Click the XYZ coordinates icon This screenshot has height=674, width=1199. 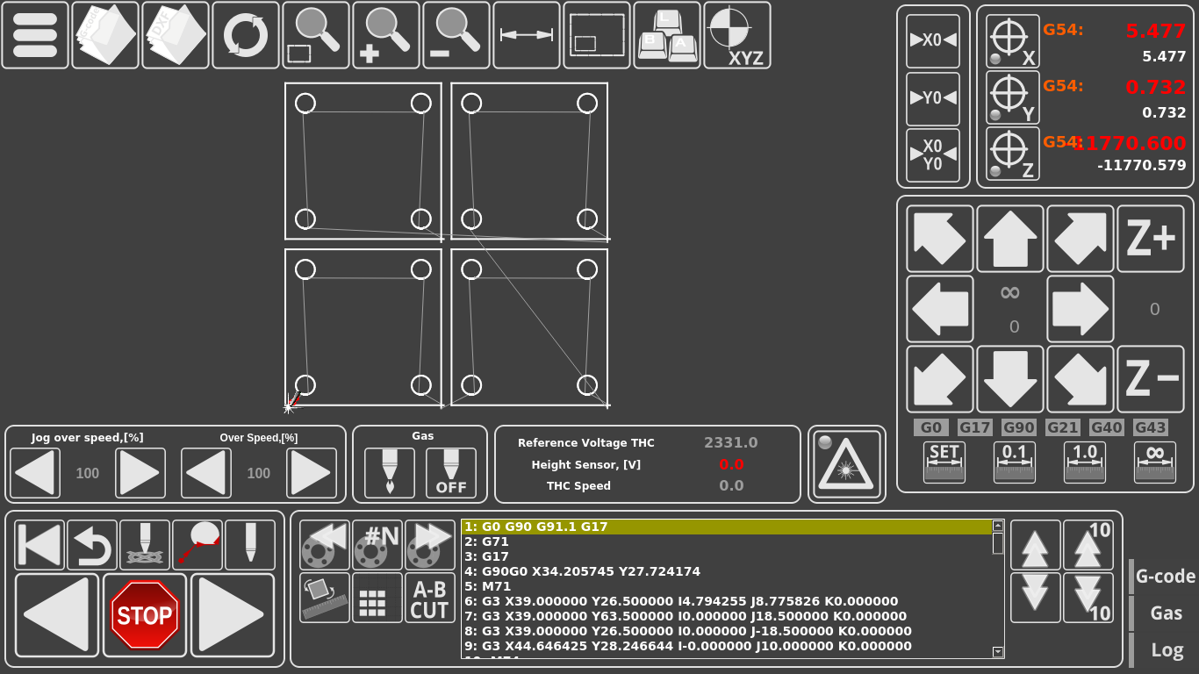(x=736, y=35)
